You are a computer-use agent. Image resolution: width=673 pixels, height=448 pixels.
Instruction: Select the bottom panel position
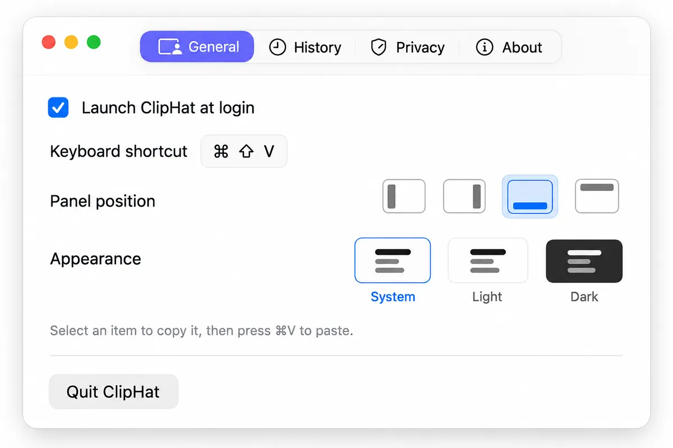(530, 197)
